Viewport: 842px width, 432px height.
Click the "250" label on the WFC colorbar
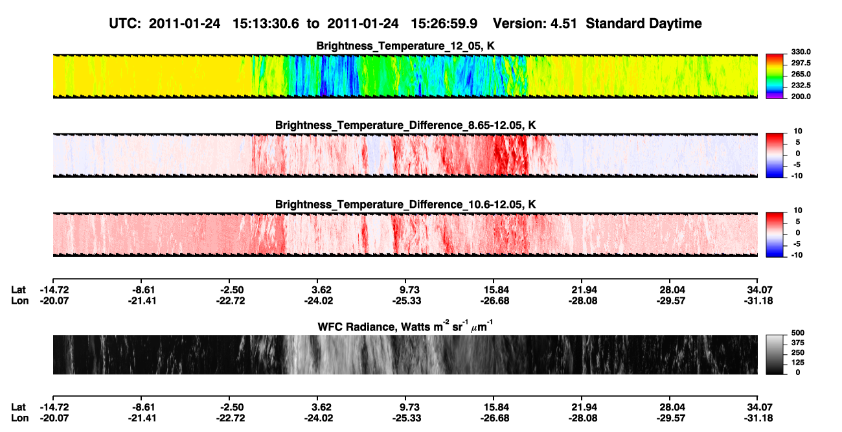click(x=798, y=352)
